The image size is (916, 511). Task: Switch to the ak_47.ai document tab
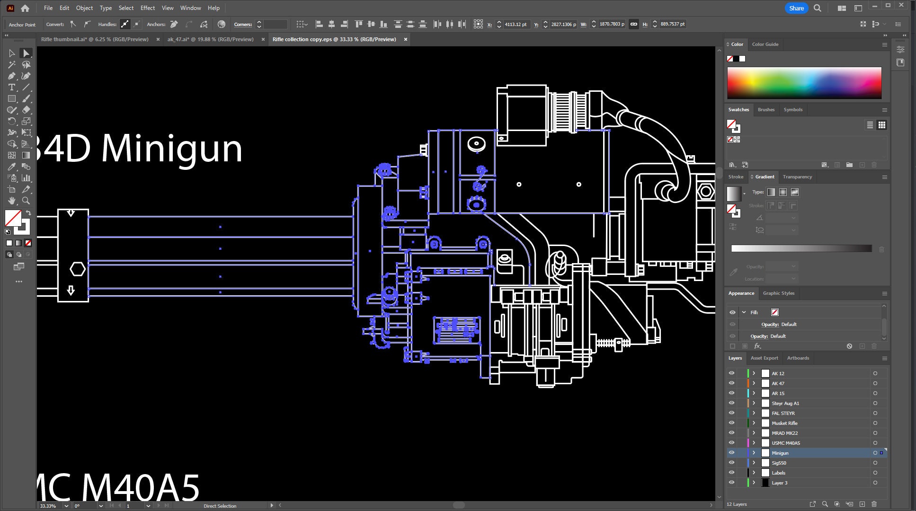click(211, 39)
